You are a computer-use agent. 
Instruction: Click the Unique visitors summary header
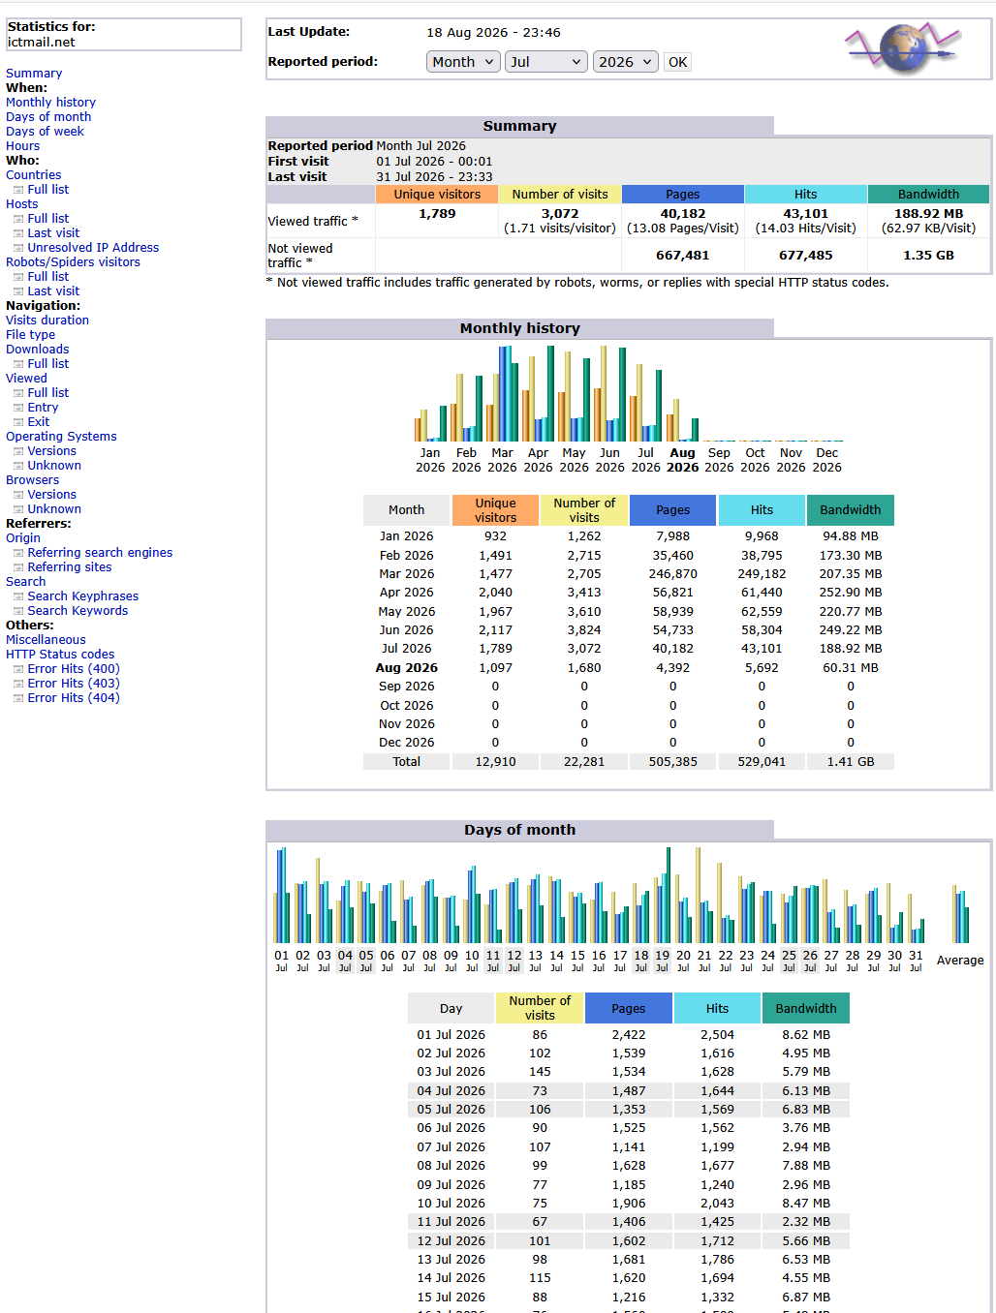coord(437,195)
